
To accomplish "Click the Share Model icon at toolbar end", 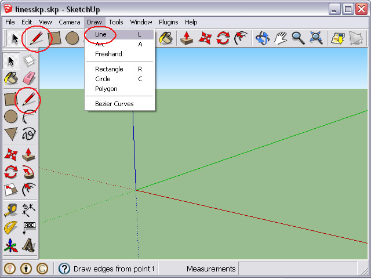I will [x=356, y=38].
